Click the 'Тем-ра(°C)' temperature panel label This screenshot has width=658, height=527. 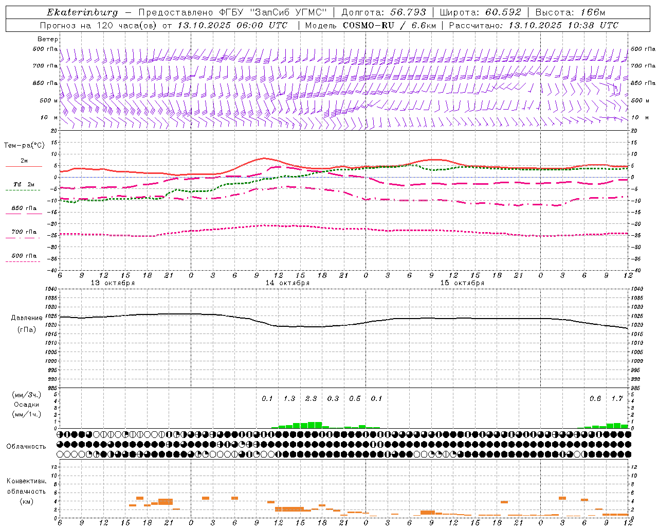click(24, 146)
